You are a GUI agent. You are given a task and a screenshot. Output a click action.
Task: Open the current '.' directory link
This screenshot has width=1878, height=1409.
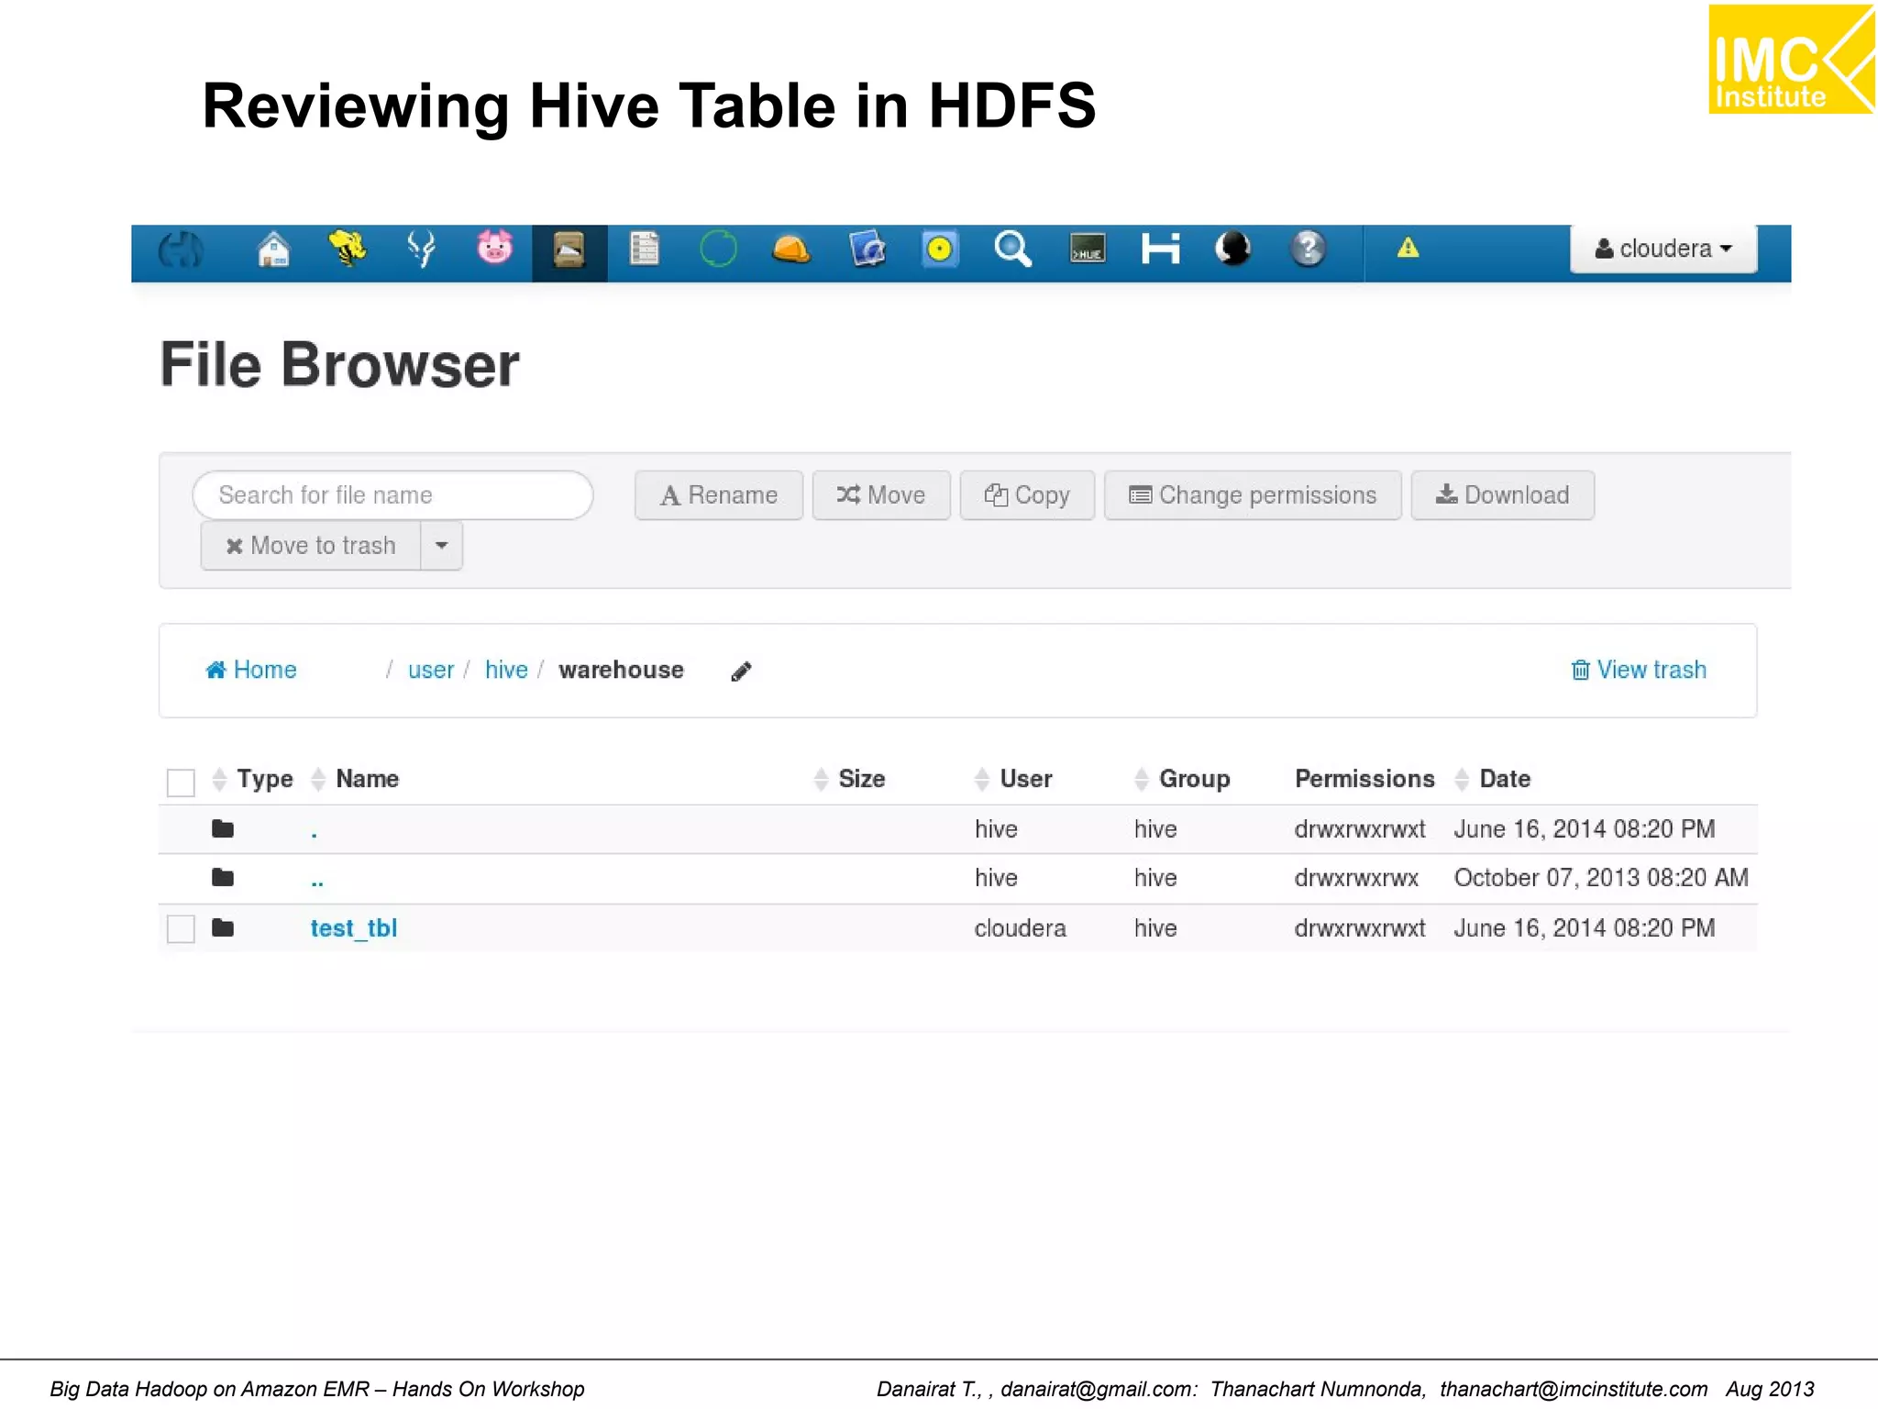click(314, 833)
